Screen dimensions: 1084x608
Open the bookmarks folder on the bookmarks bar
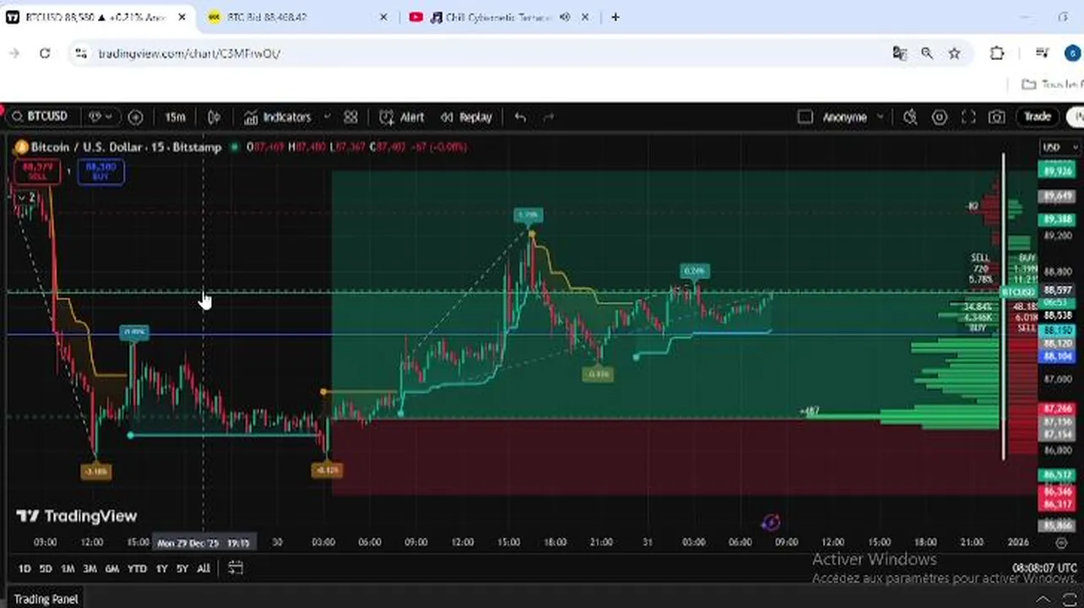[x=1050, y=84]
